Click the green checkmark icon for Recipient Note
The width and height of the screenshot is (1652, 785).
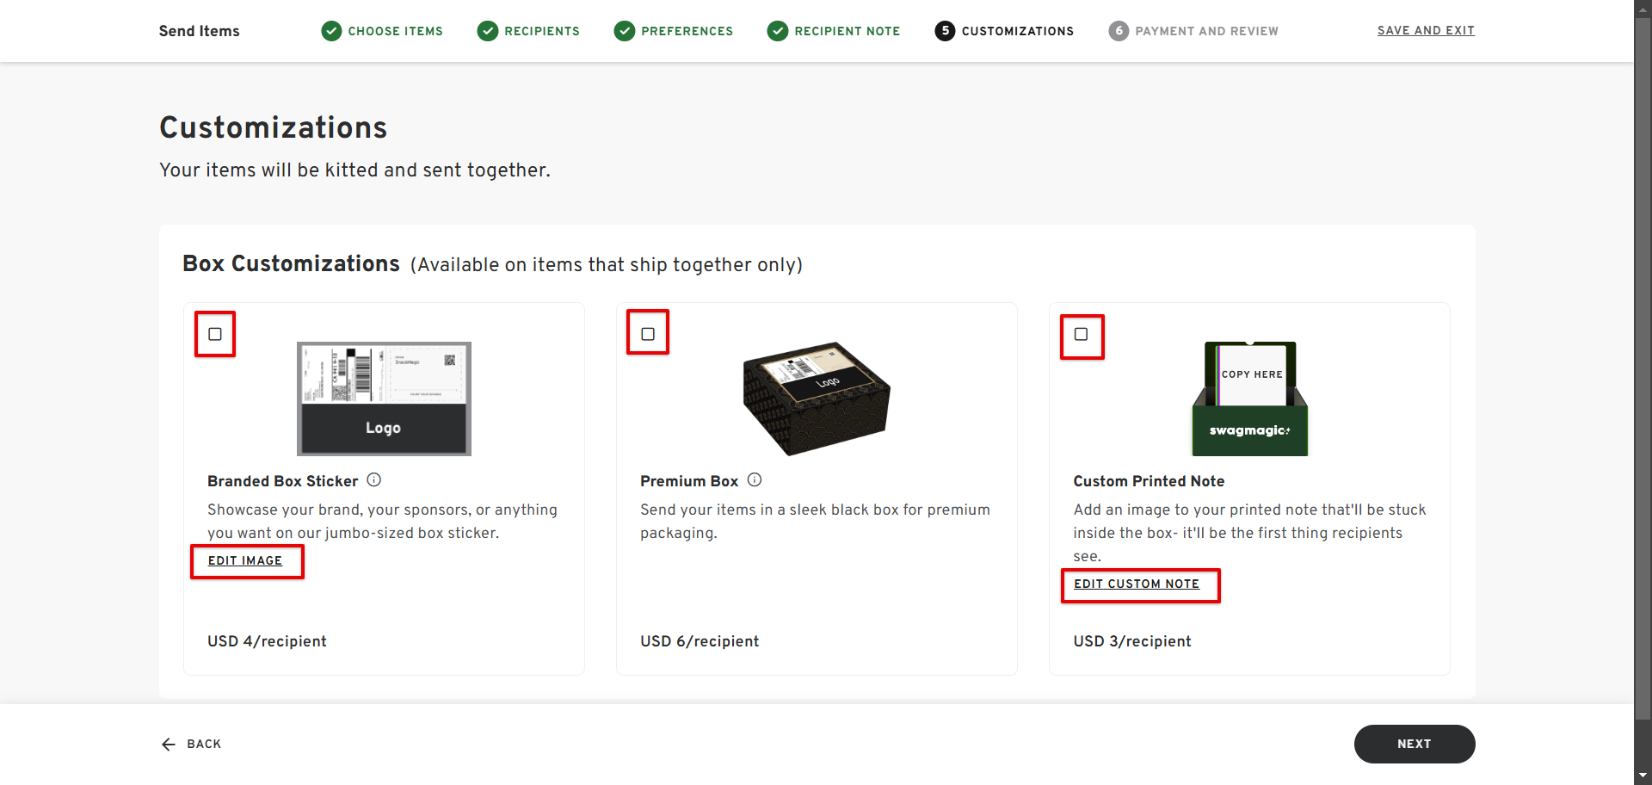coord(778,31)
